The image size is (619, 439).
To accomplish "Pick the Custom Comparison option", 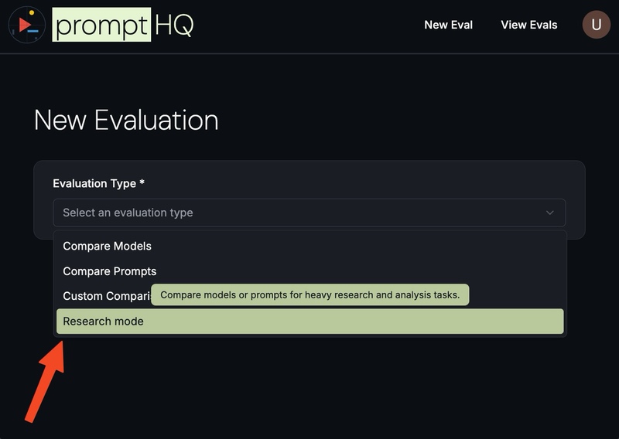I will tap(104, 296).
